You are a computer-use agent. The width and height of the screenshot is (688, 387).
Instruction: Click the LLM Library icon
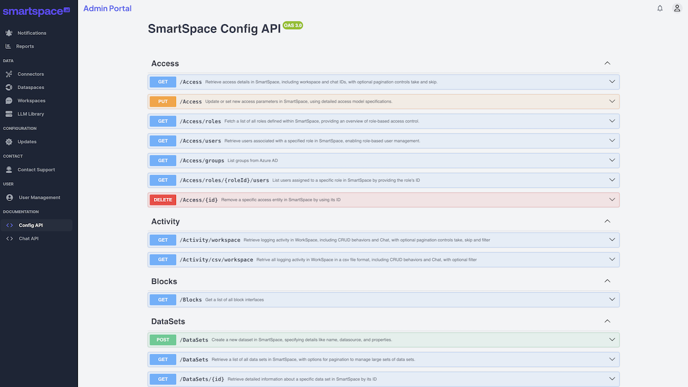tap(9, 114)
